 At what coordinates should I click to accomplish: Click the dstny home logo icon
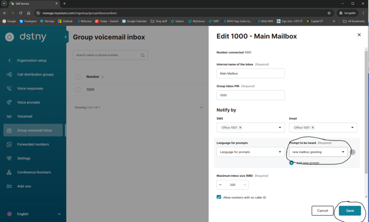9,37
